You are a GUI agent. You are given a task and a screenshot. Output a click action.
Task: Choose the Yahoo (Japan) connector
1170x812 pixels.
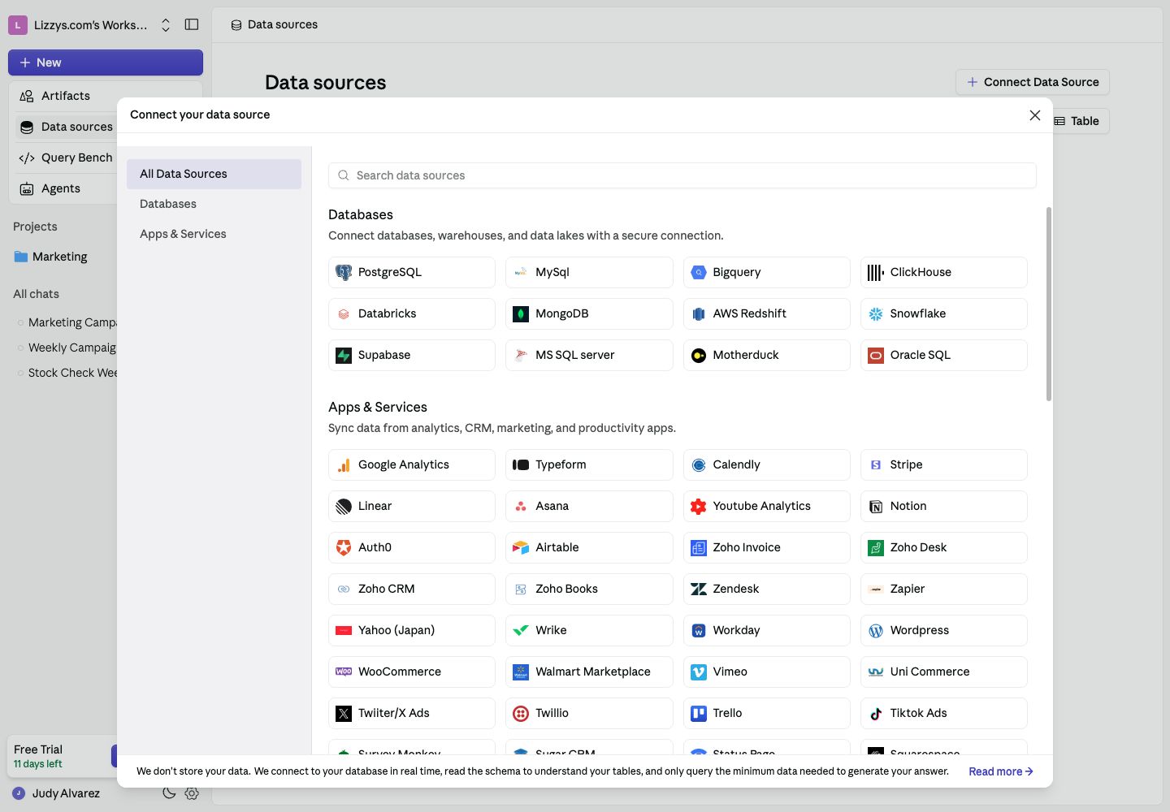pyautogui.click(x=412, y=631)
